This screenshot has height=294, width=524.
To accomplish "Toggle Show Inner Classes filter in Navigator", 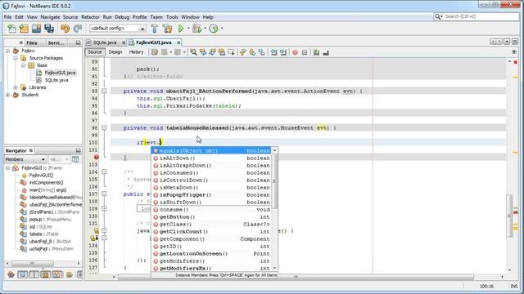I will coord(56,274).
